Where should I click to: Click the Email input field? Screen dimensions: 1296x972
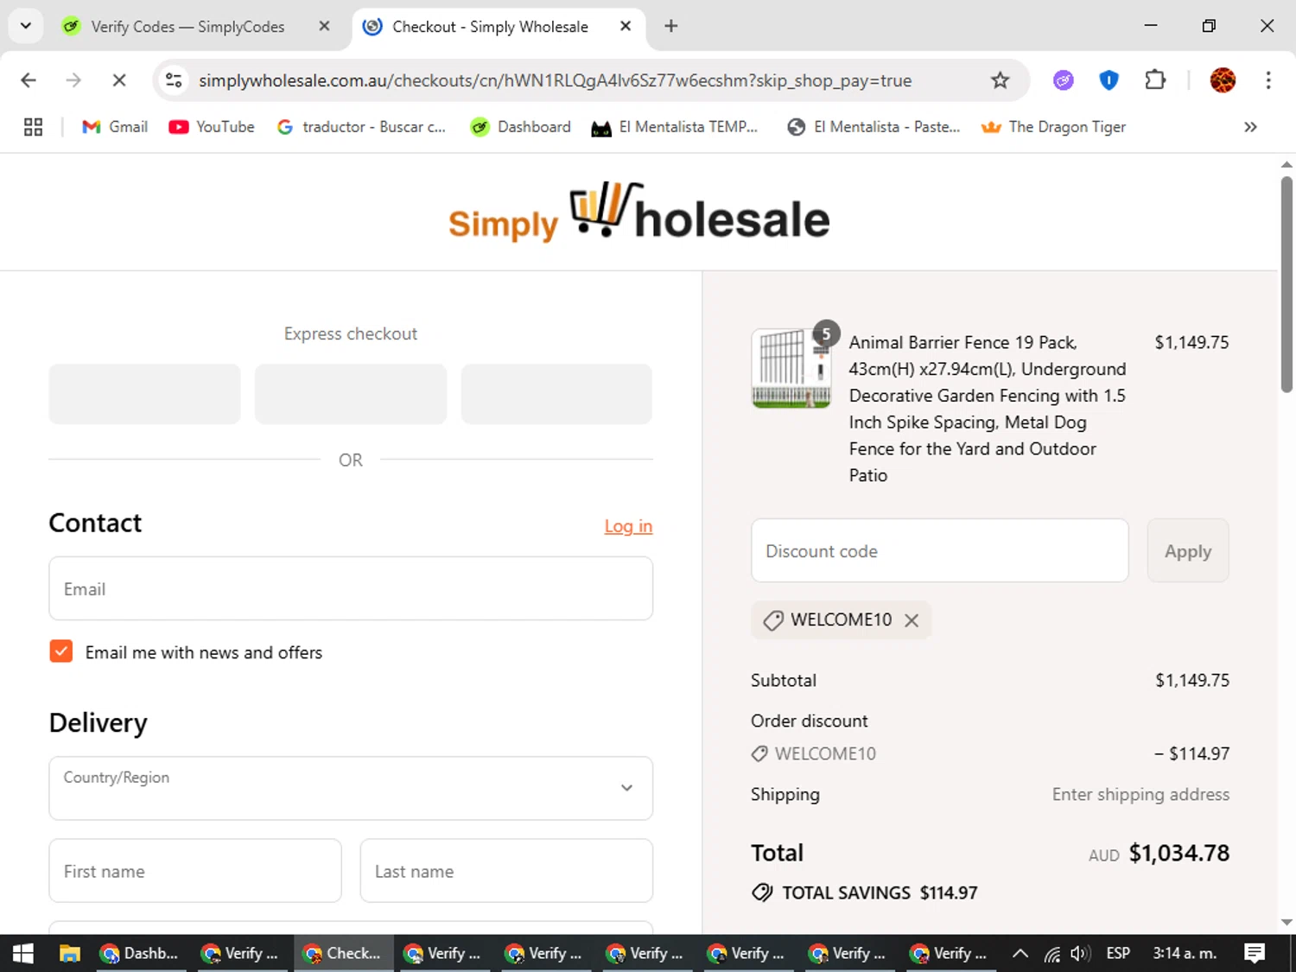click(351, 588)
